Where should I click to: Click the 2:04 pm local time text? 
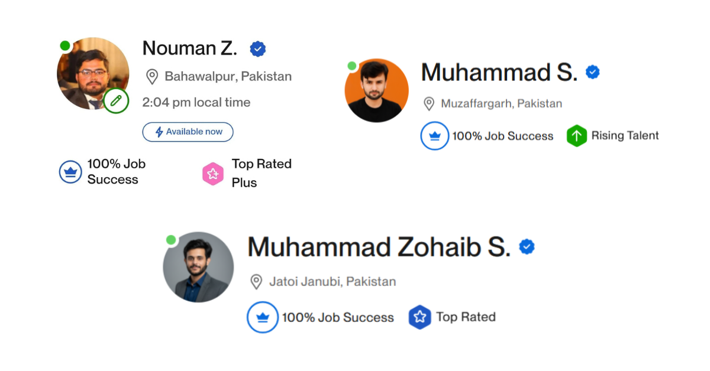tap(196, 102)
